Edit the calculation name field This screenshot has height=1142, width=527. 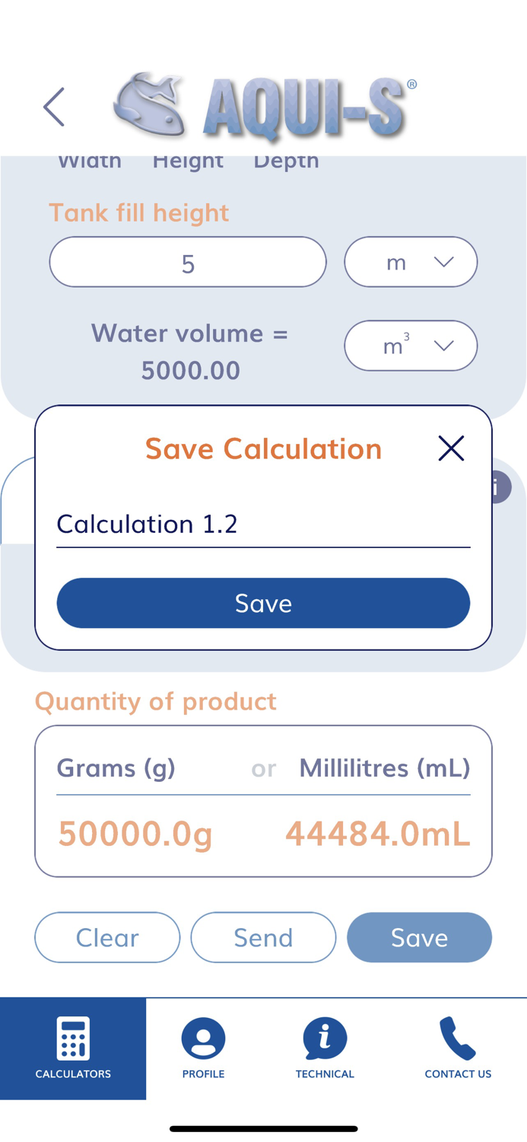(263, 524)
